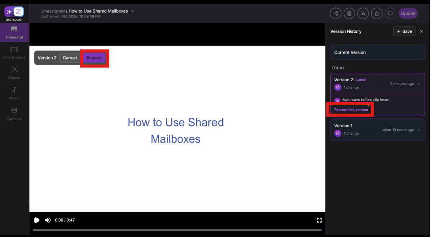Screen dimensions: 431x237
Task: Click Restore this version link
Action: click(x=351, y=110)
